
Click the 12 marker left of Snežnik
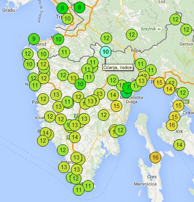tap(132, 35)
